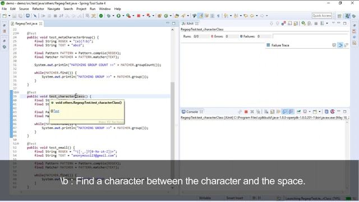This screenshot has height=202, width=359.
Task: Open the Refactor menu
Action: [x=38, y=9]
